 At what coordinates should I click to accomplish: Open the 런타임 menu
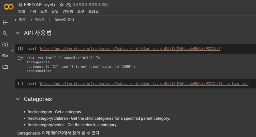tap(68, 11)
